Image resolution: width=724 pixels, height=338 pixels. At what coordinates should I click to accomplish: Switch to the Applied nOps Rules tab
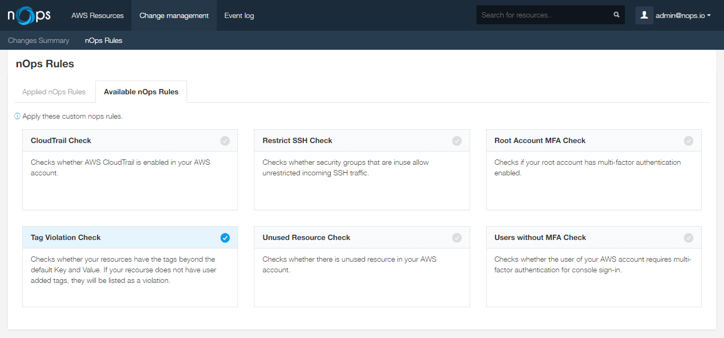tap(54, 92)
